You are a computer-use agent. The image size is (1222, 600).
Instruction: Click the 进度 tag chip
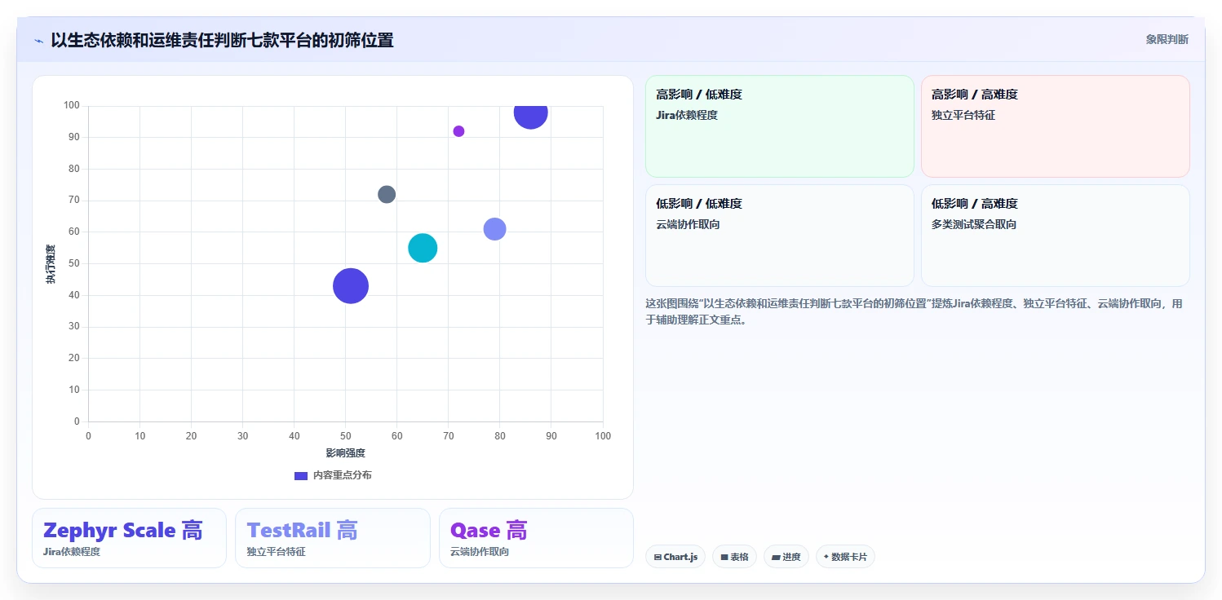point(786,557)
